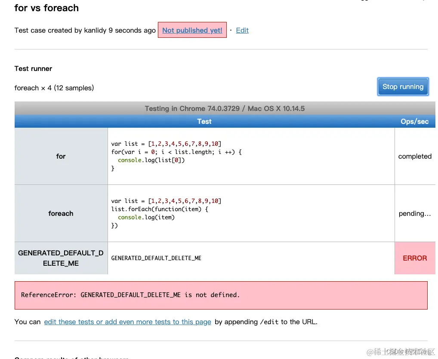This screenshot has height=359, width=438.
Task: Click the Test column header
Action: click(204, 121)
